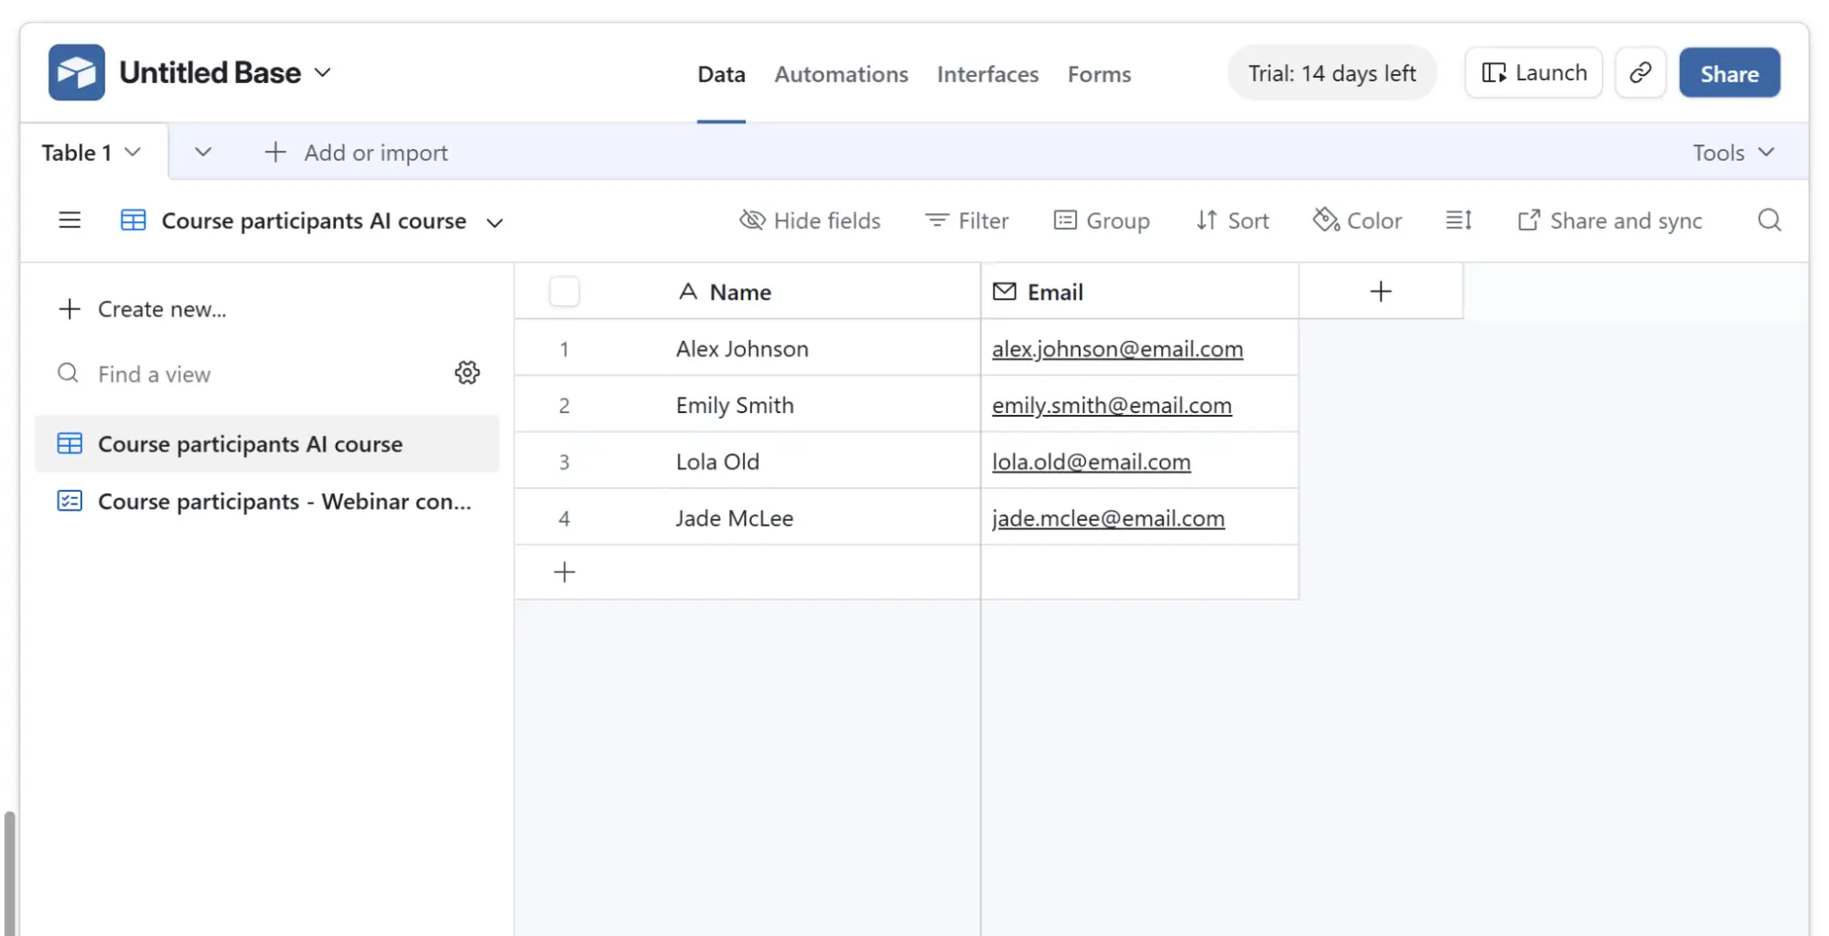1829x936 pixels.
Task: Click Share and sync
Action: [1609, 220]
